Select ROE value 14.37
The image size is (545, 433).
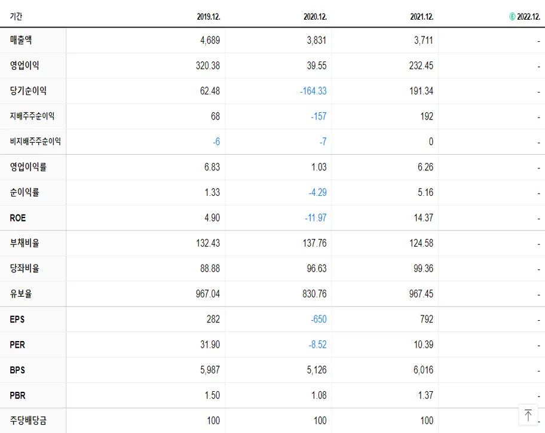click(x=423, y=218)
